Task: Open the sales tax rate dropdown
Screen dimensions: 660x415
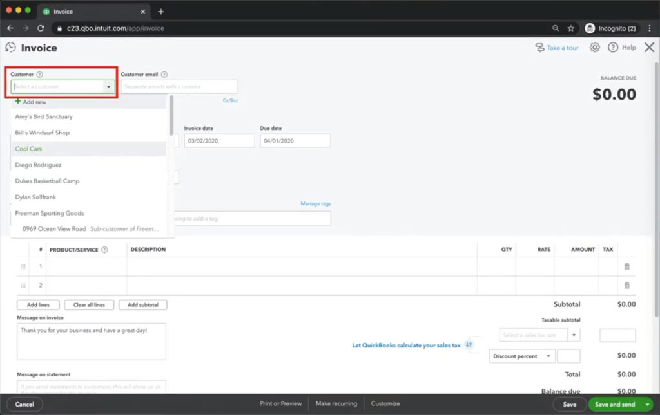Action: click(x=574, y=335)
